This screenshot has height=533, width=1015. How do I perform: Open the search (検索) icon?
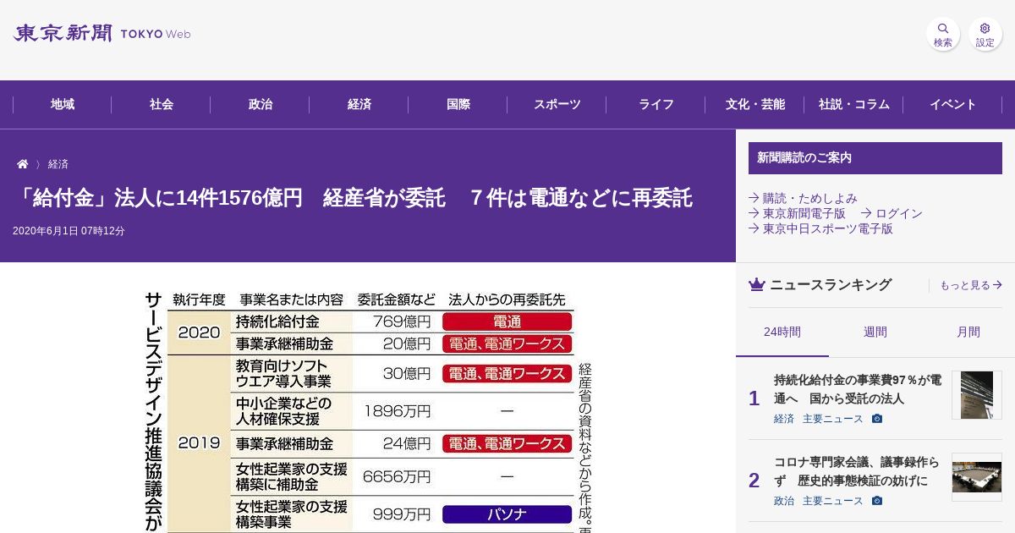943,35
